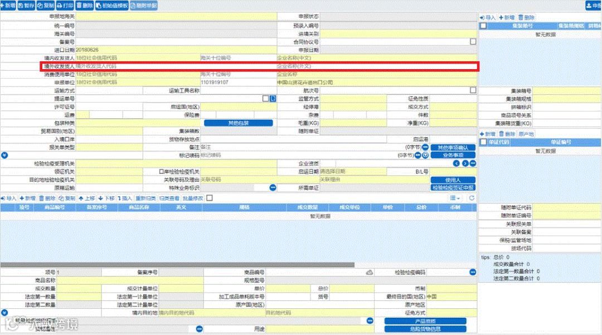
Task: Click 重新归类 in goods toolbar
Action: pos(145,198)
